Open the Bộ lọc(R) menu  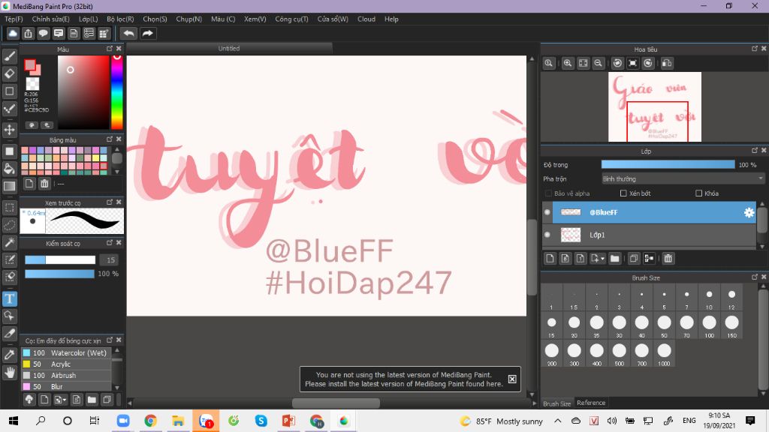click(x=120, y=19)
